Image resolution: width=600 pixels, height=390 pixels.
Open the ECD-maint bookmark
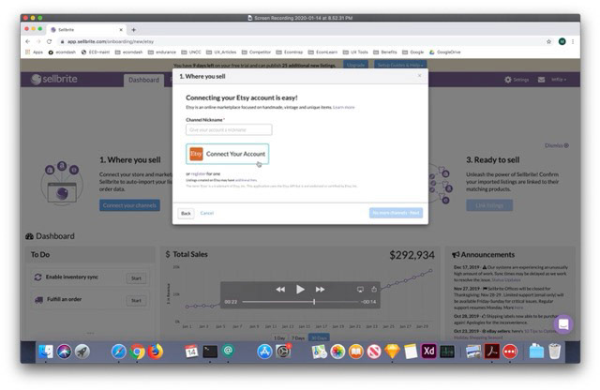click(x=96, y=52)
